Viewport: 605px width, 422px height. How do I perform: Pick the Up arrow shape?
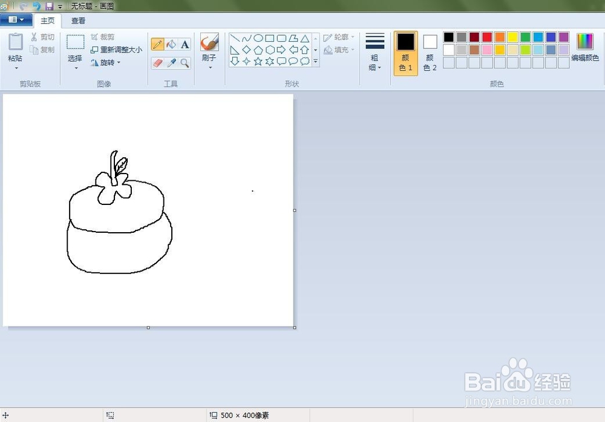coord(305,50)
